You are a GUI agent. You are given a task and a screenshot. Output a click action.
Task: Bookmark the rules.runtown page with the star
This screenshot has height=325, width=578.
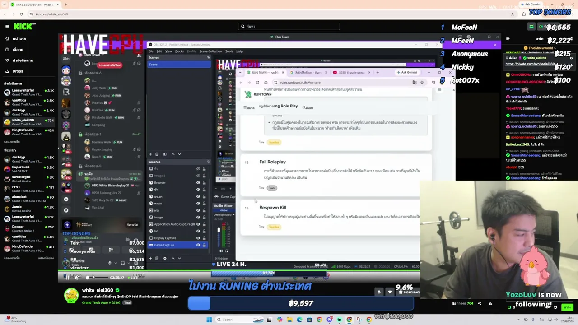[x=422, y=82]
